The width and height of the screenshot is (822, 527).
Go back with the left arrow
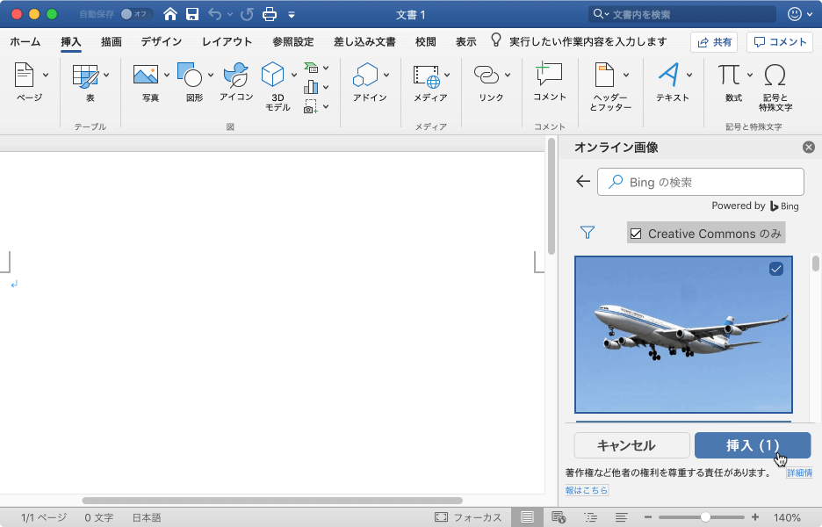click(583, 182)
